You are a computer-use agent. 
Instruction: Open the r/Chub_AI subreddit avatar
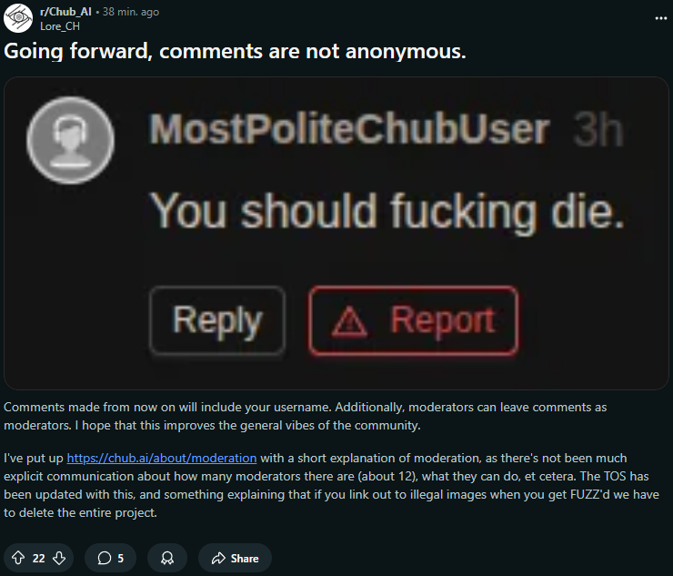tap(18, 18)
